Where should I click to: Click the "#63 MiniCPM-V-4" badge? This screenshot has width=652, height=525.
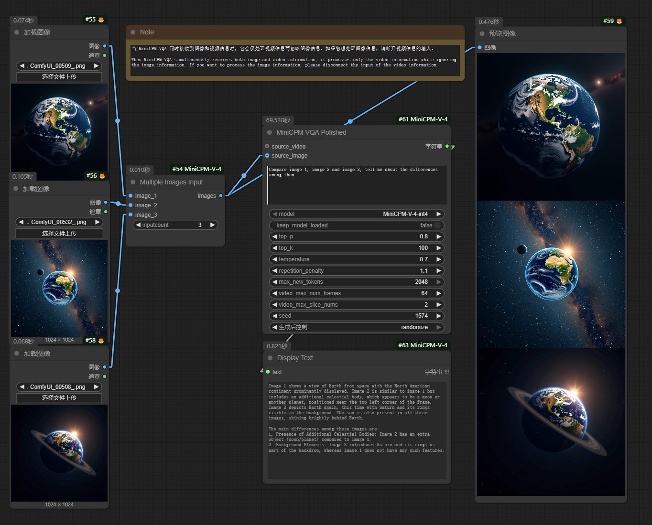(423, 345)
